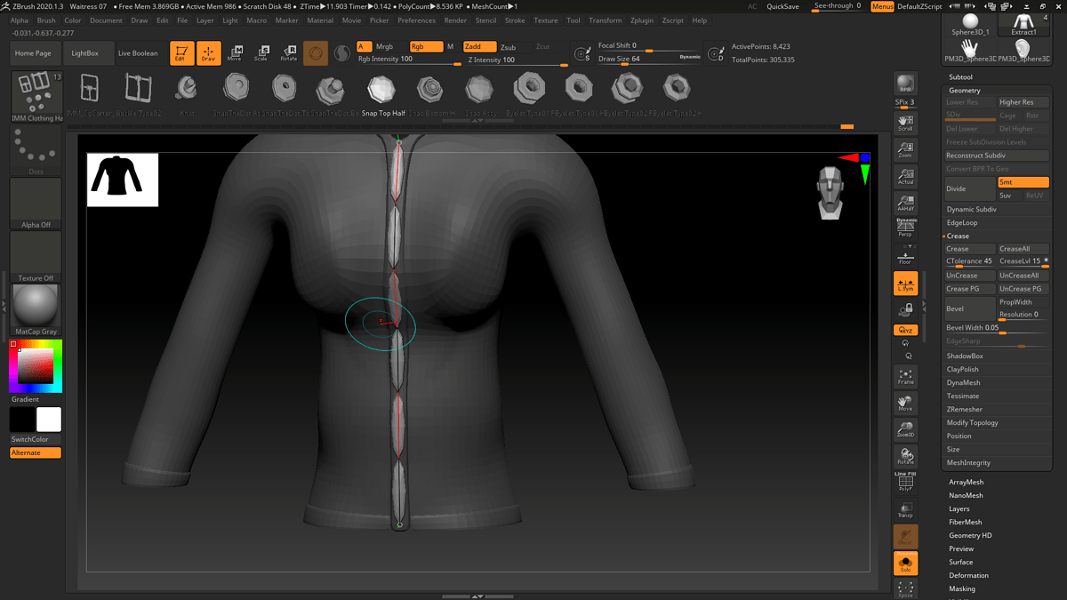Viewport: 1067px width, 600px height.
Task: Select the Sphere3D_1 tool thumbnail
Action: 970,24
